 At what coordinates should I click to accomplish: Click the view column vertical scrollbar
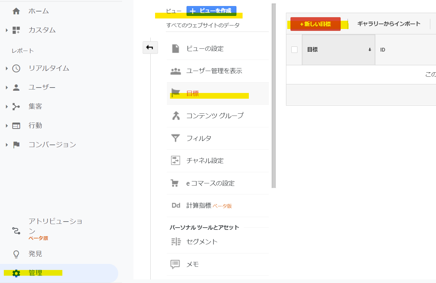tap(274, 96)
